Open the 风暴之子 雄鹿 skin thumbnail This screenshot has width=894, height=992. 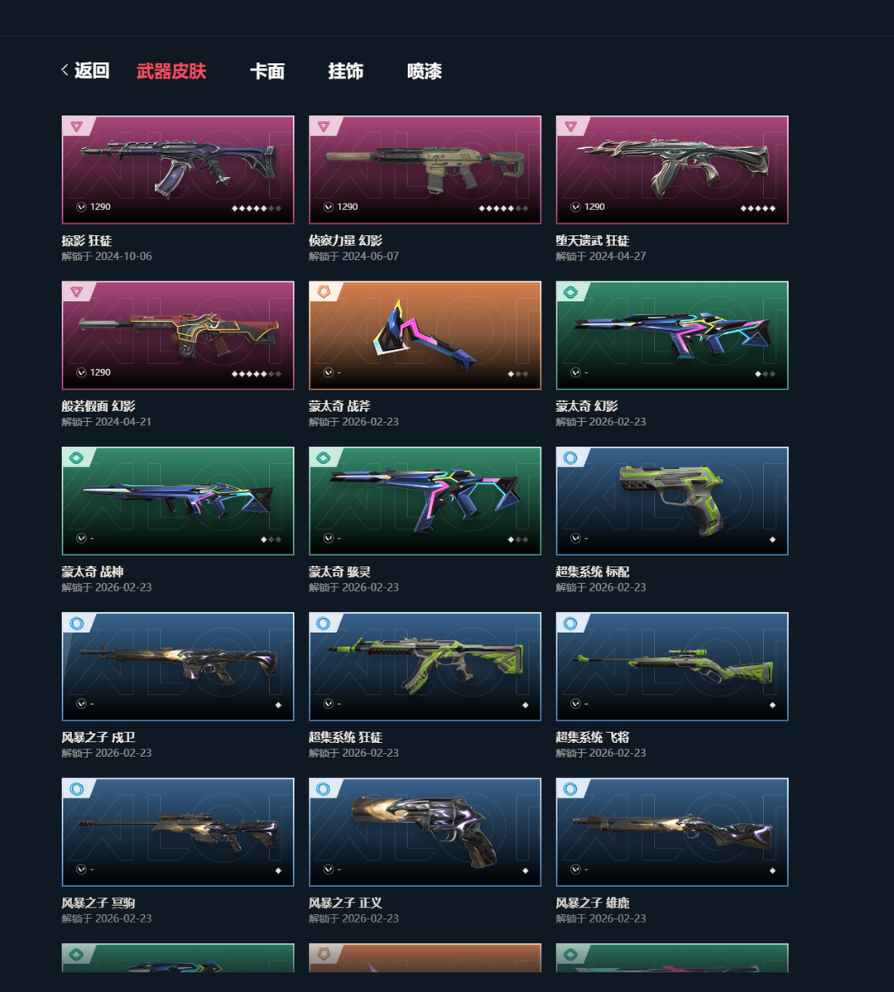[x=672, y=832]
